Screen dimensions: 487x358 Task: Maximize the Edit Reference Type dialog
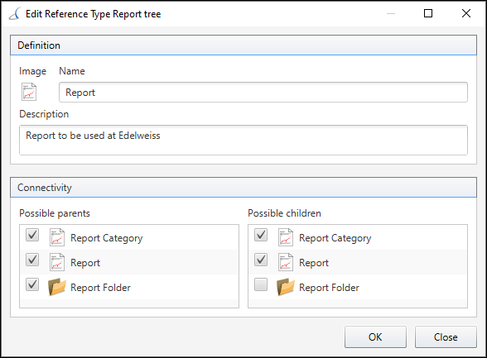(x=428, y=13)
